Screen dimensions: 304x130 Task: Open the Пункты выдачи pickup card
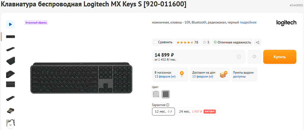pyautogui.click(x=244, y=75)
